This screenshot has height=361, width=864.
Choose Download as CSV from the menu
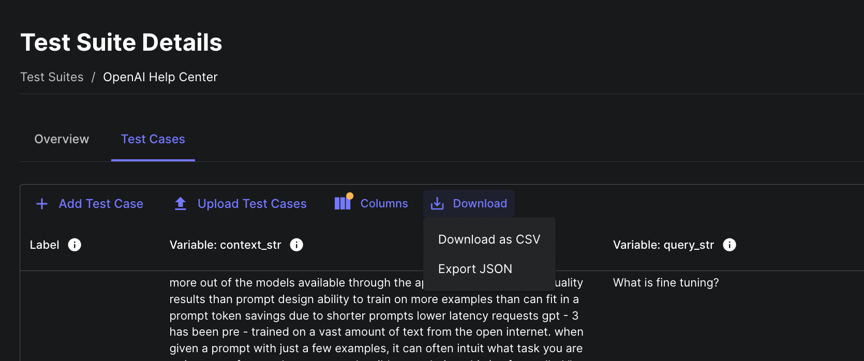[x=489, y=239]
